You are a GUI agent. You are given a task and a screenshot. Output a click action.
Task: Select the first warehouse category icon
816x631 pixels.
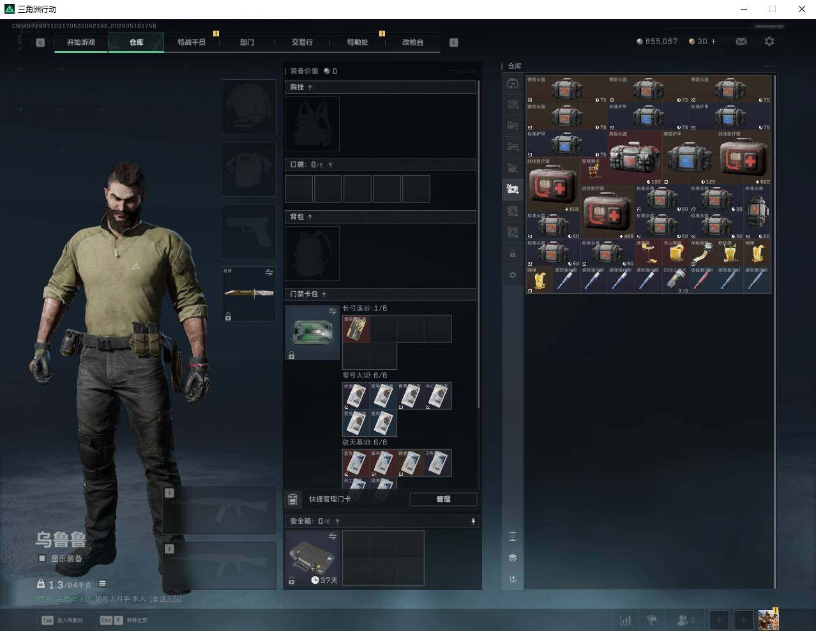[512, 84]
